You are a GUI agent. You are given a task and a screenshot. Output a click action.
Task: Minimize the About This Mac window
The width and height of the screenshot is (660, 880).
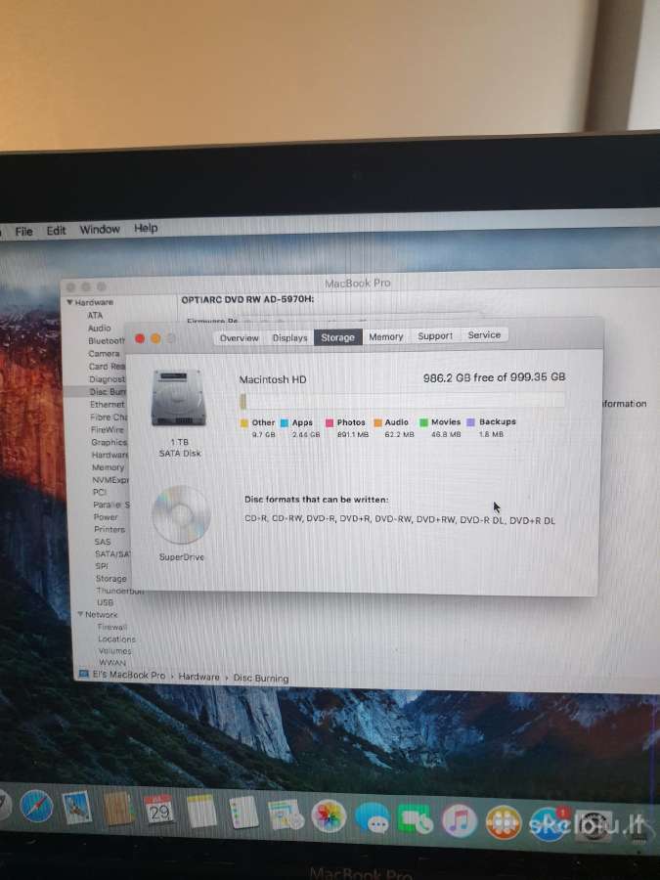(x=155, y=338)
